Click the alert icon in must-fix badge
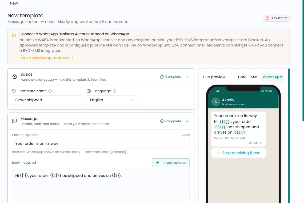 click(267, 18)
